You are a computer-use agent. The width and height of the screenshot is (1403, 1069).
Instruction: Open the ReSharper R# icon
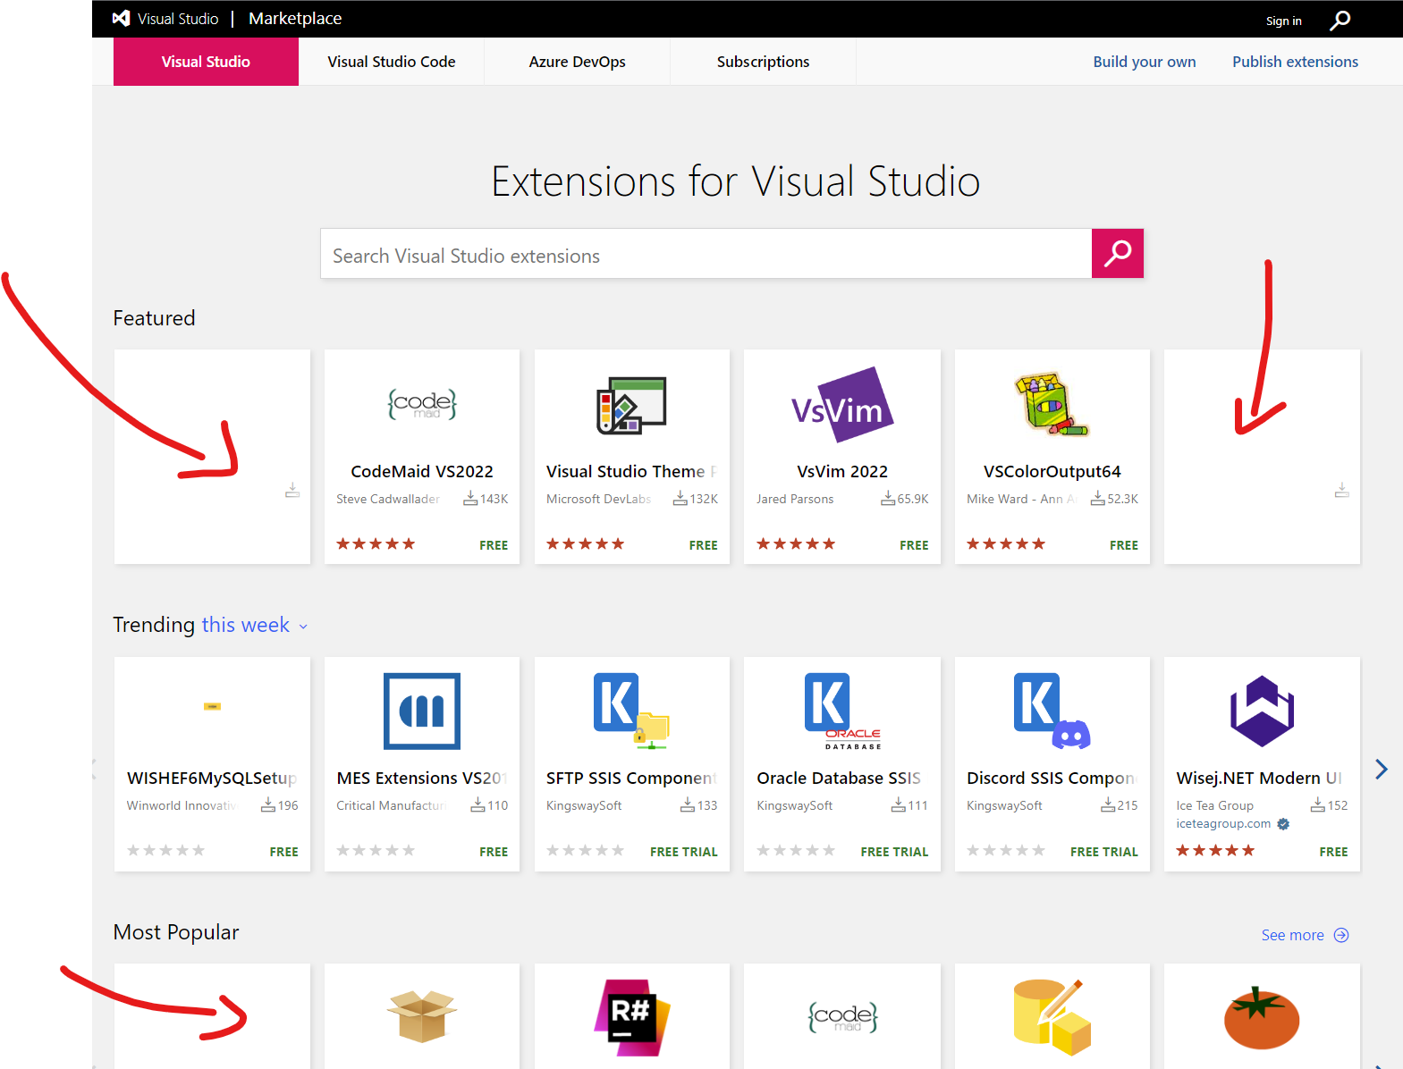[x=631, y=1017]
